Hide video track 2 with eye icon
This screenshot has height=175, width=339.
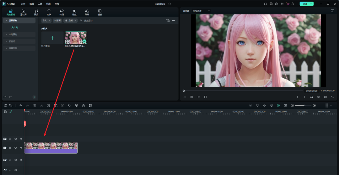pos(21,148)
